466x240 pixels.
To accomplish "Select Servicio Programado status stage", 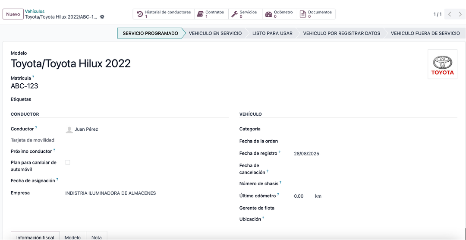I will (x=151, y=33).
